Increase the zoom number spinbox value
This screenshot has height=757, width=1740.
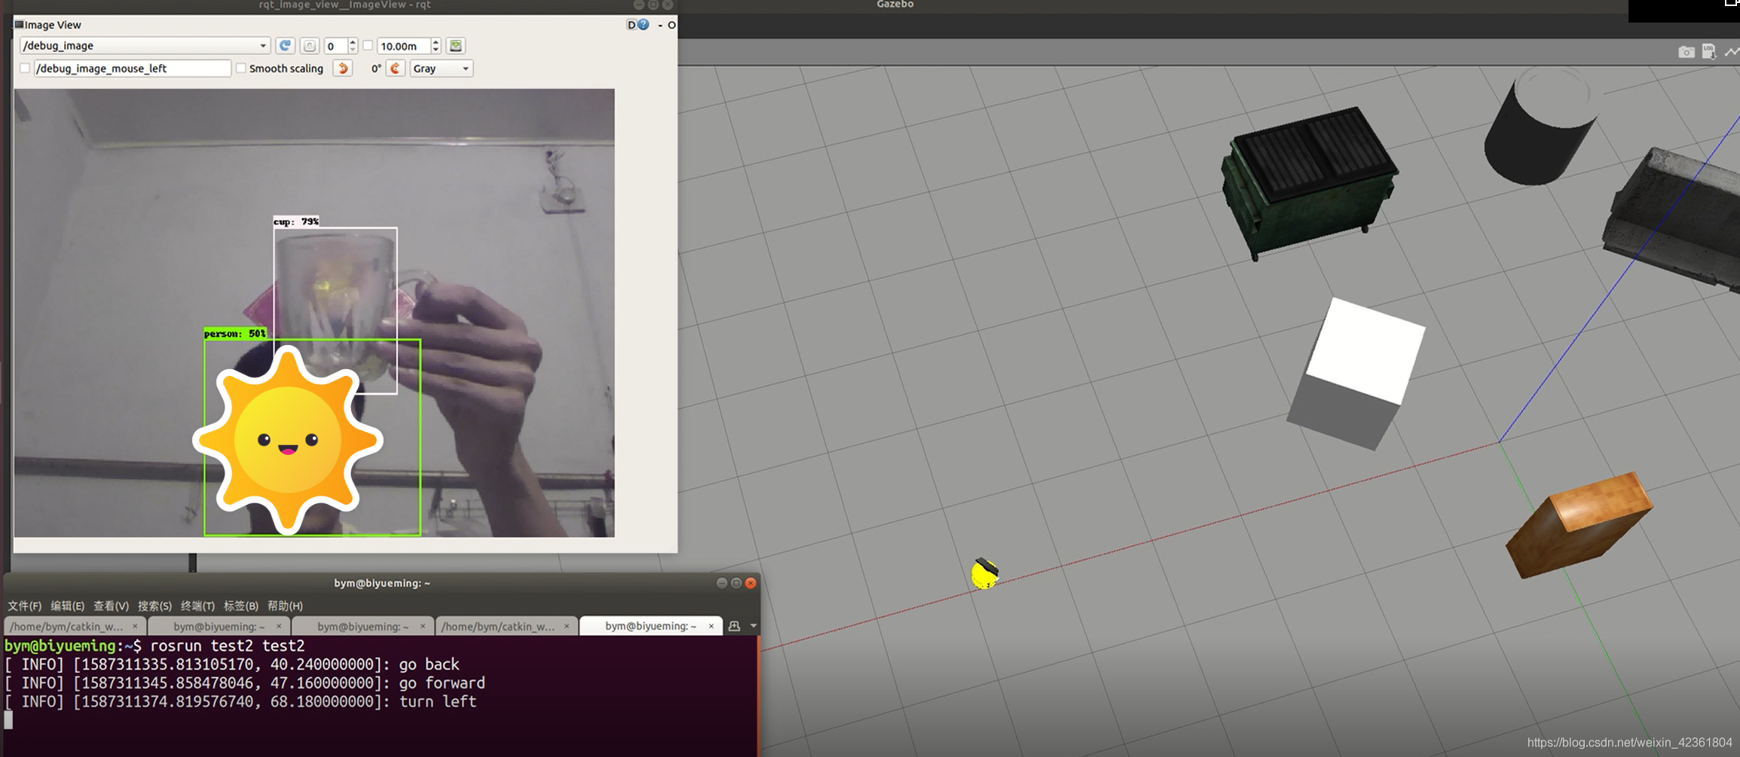353,42
